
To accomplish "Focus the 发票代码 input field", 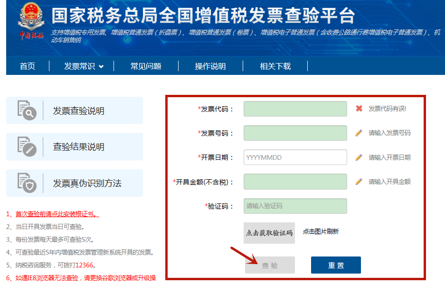I will coord(295,109).
